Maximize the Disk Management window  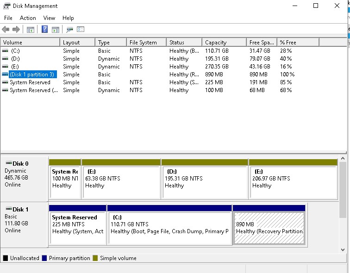pyautogui.click(x=316, y=6)
